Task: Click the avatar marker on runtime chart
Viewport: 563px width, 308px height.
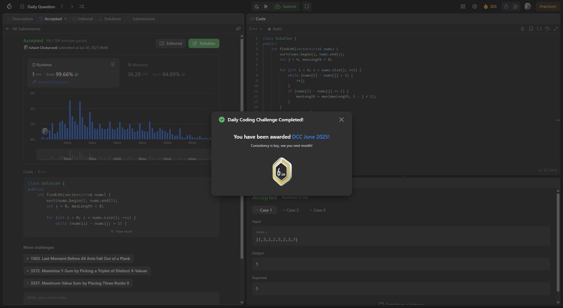Action: [x=45, y=131]
